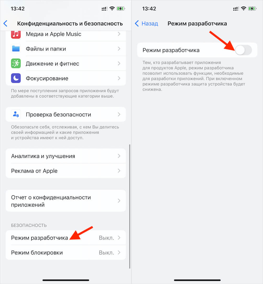This screenshot has width=263, height=284.
Task: Open the chevron next to Реклама от Apple
Action: point(119,171)
